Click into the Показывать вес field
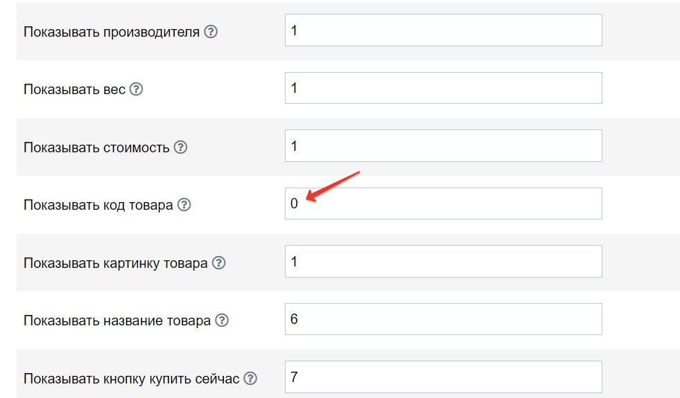The height and width of the screenshot is (398, 680). tap(443, 88)
